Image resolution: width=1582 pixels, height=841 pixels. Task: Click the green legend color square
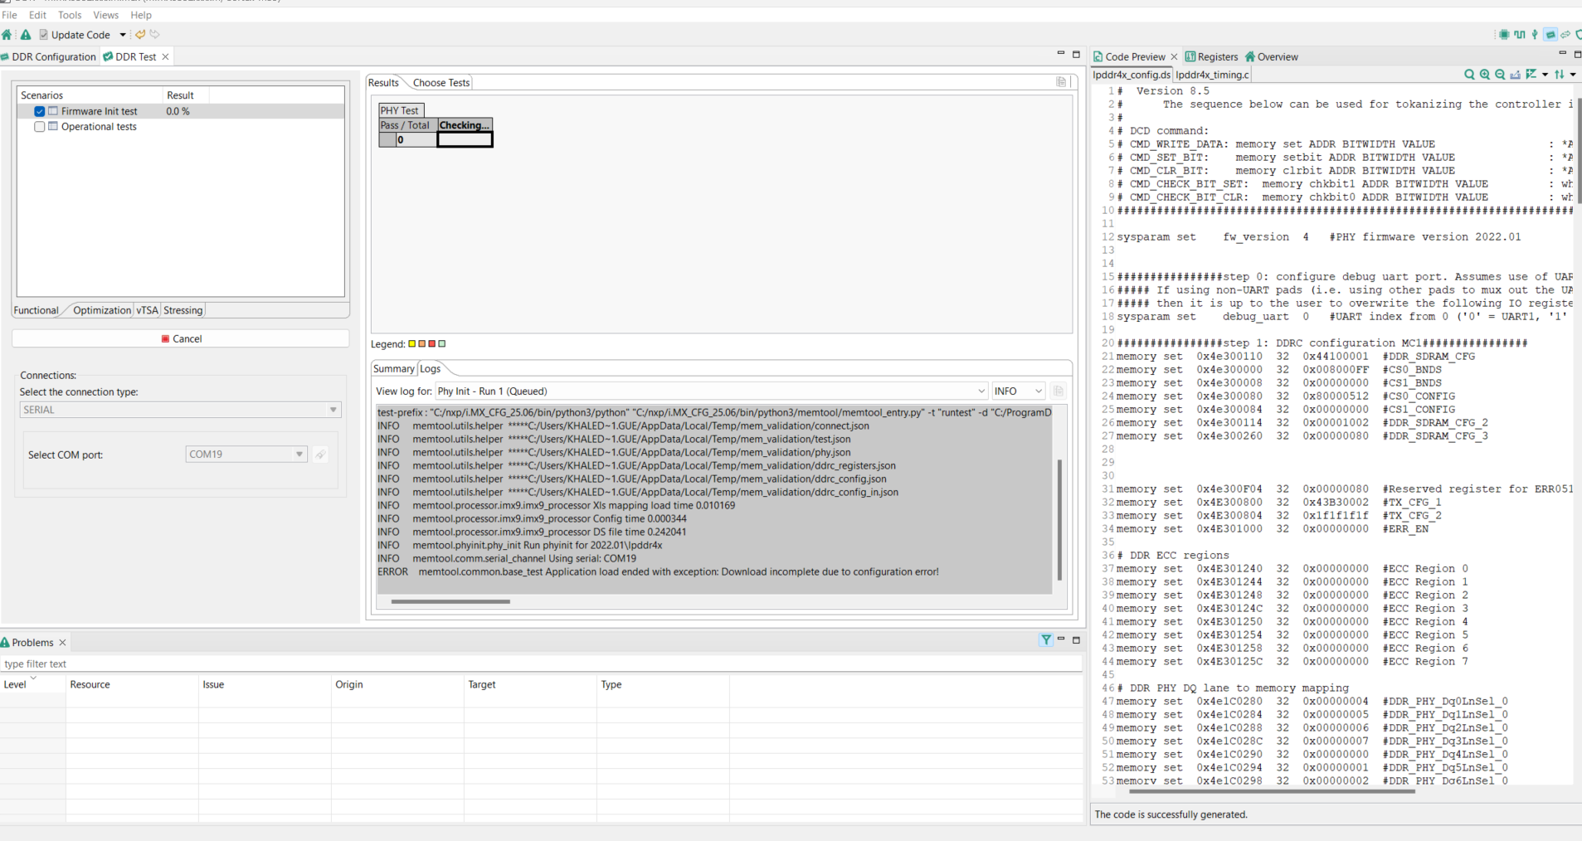pyautogui.click(x=442, y=343)
